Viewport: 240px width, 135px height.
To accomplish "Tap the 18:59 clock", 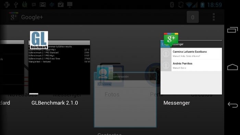I will click(x=214, y=5).
